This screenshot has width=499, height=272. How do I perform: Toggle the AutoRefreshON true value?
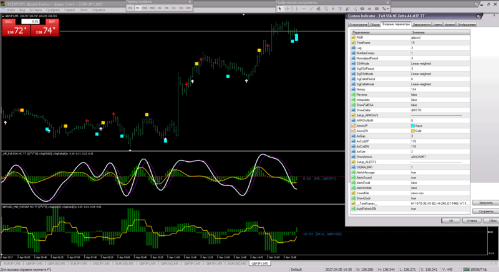[x=414, y=209]
